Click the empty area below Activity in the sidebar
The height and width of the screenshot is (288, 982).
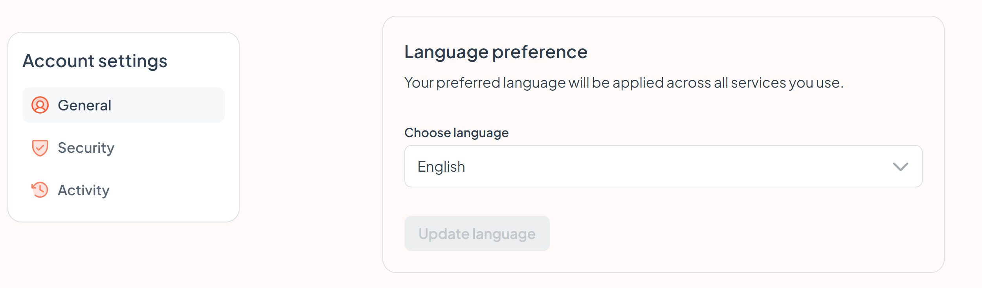tap(123, 214)
